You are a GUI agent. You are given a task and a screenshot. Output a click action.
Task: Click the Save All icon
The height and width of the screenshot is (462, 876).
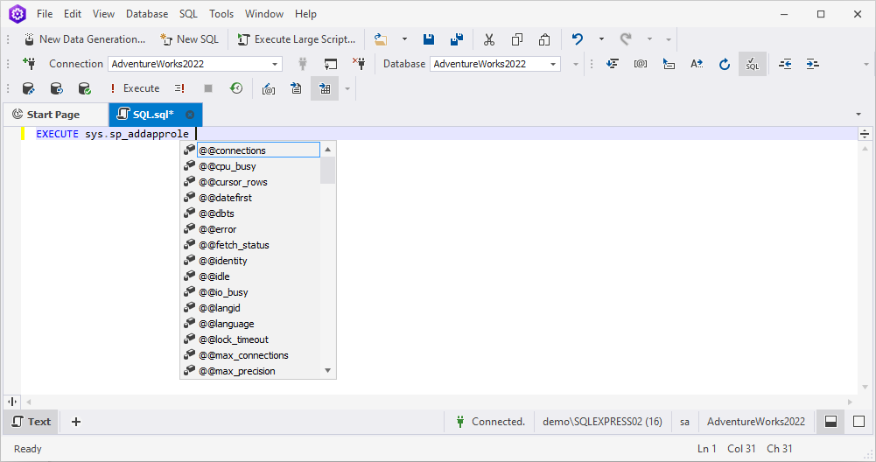457,39
